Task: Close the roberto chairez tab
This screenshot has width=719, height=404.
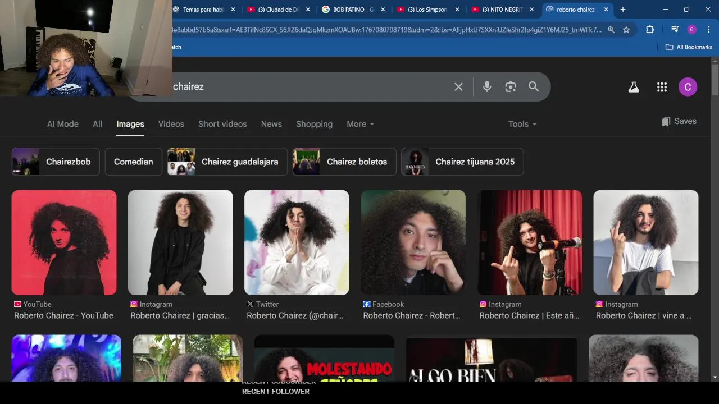Action: [606, 10]
